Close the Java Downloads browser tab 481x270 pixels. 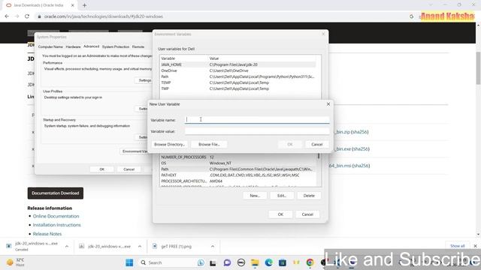pyautogui.click(x=73, y=5)
